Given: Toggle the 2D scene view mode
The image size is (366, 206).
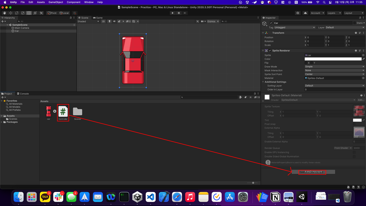Looking at the screenshot, I should 103,21.
